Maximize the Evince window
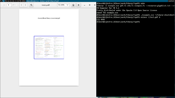 (x=90, y=5)
